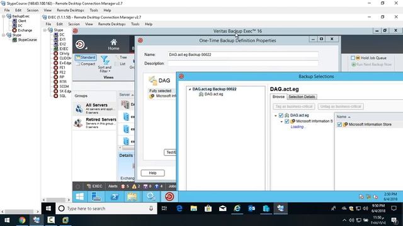Click Test/Edit button in properties dialog
Viewport: 403px width, 226px height.
point(170,152)
